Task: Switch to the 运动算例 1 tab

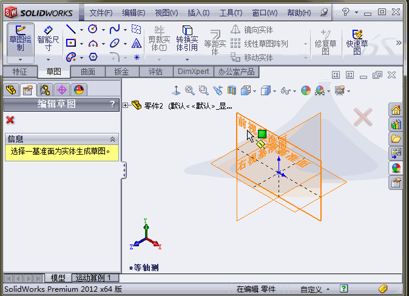Action: click(95, 278)
